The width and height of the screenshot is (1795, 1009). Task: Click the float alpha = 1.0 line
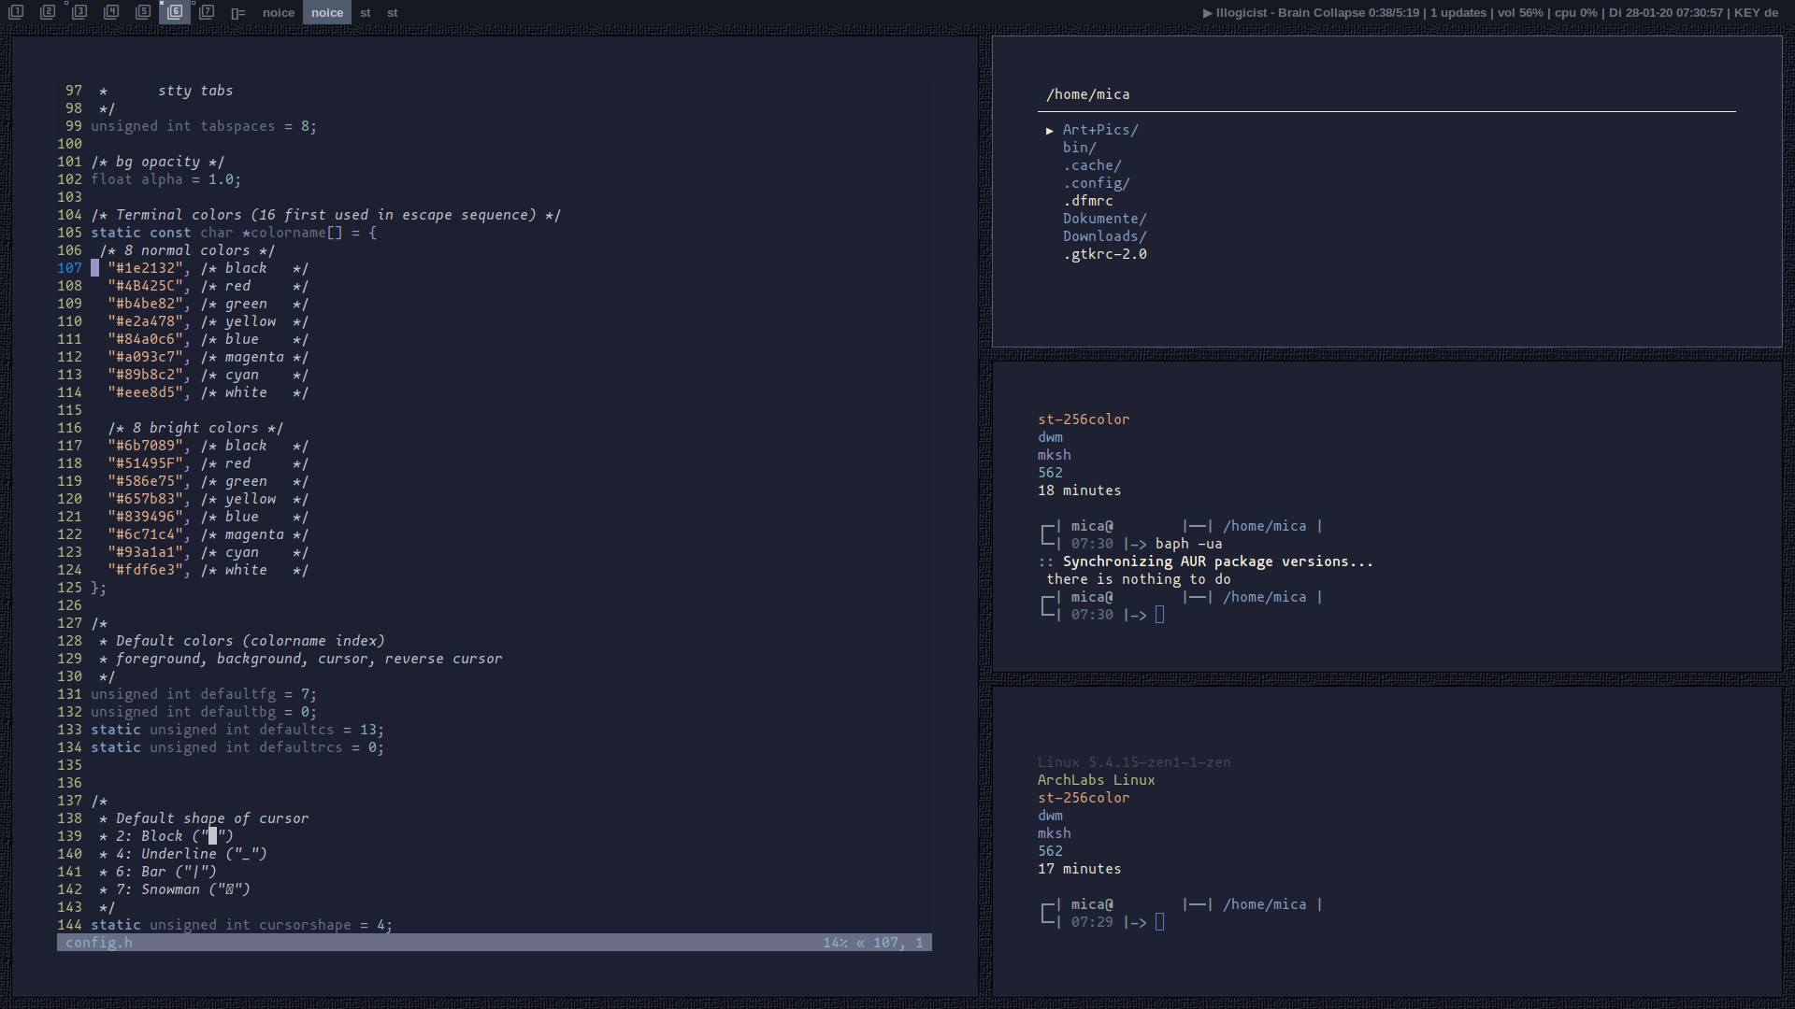(x=166, y=179)
